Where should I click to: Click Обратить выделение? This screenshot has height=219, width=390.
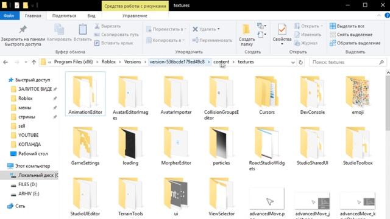tap(355, 43)
